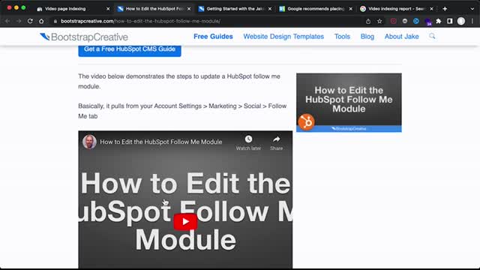Open the YouTube channel avatar
The image size is (480, 270).
click(x=89, y=142)
